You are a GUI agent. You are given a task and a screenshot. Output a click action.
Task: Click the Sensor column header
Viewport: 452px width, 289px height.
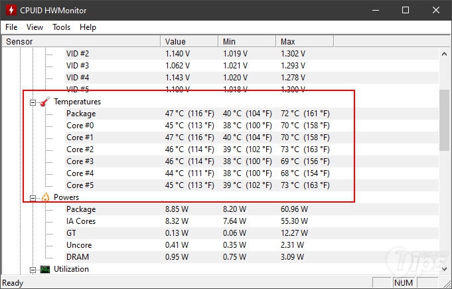point(81,42)
